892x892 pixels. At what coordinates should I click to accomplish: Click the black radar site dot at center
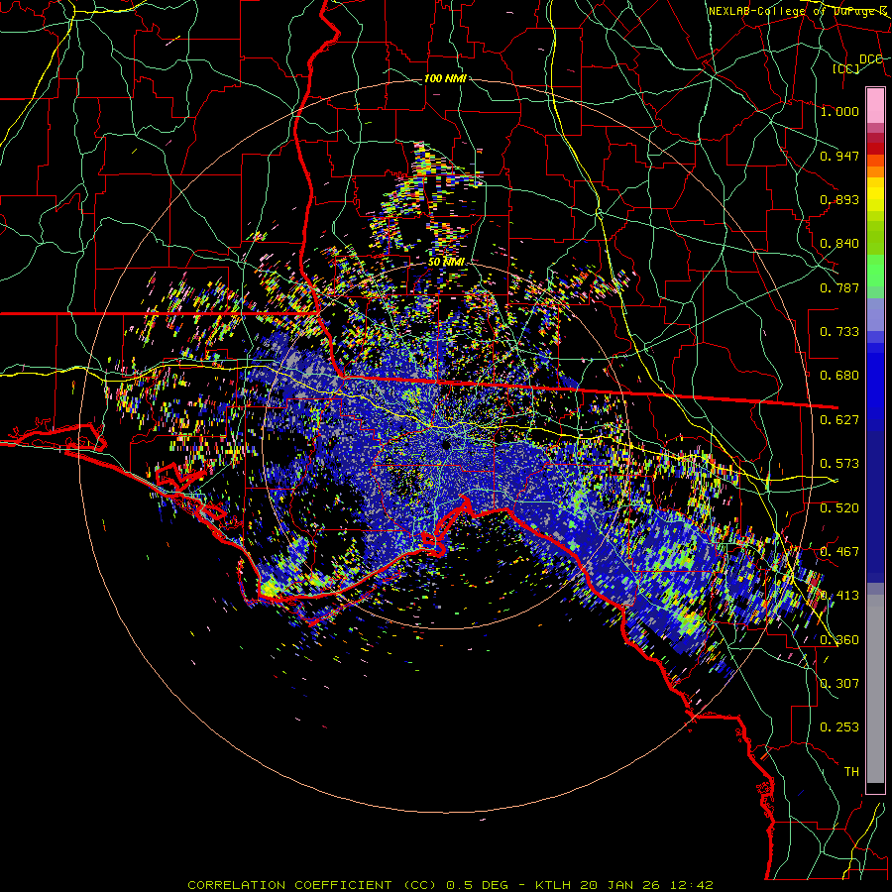446,445
